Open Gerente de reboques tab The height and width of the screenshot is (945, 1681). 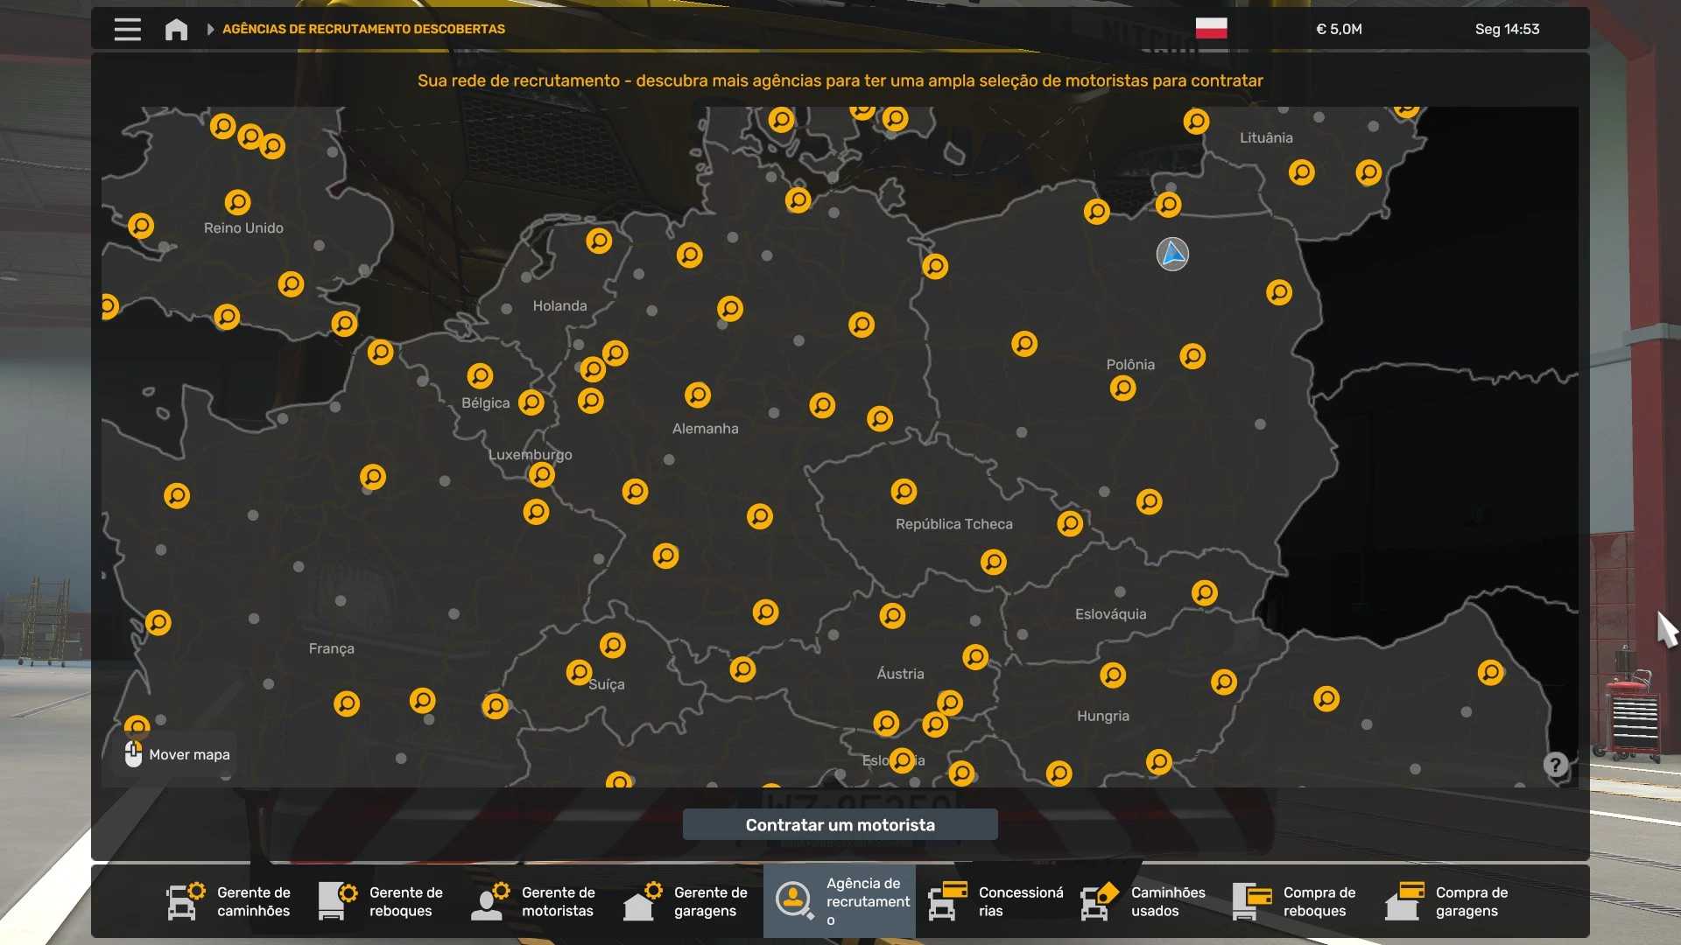(x=382, y=901)
